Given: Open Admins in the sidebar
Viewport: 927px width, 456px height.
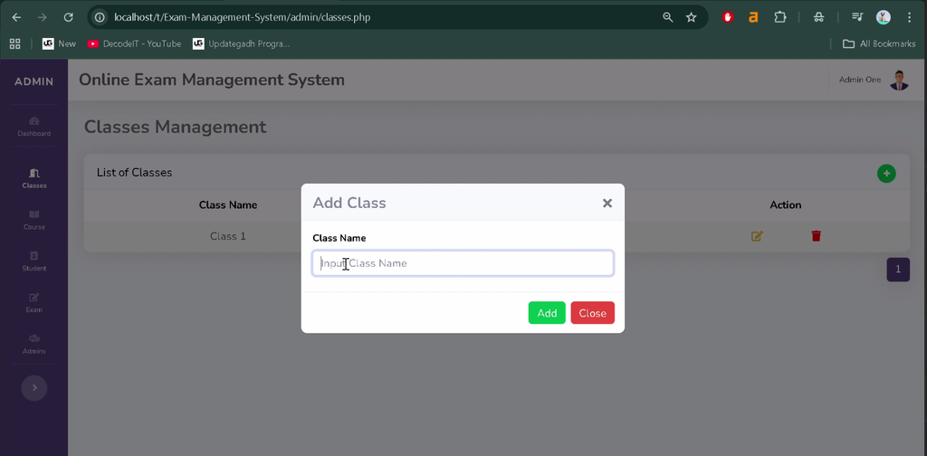Looking at the screenshot, I should click(x=33, y=344).
